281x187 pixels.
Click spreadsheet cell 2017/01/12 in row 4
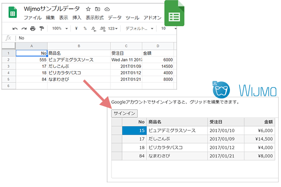coord(126,73)
